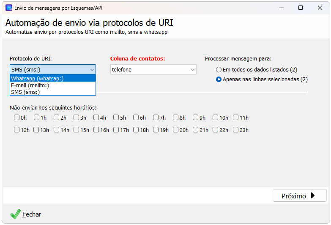331x225 pixels.
Task: Toggle the 18h checkbox
Action: pos(136,130)
